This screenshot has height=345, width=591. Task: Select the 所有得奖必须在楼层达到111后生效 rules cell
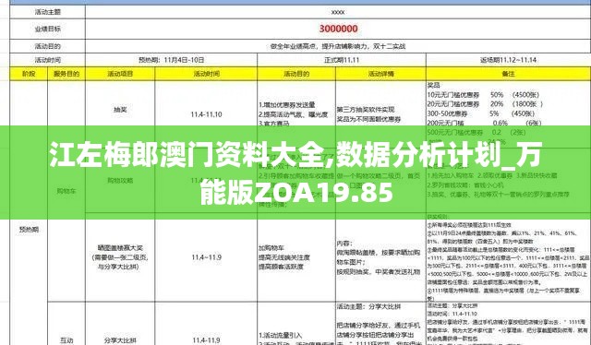point(508,257)
